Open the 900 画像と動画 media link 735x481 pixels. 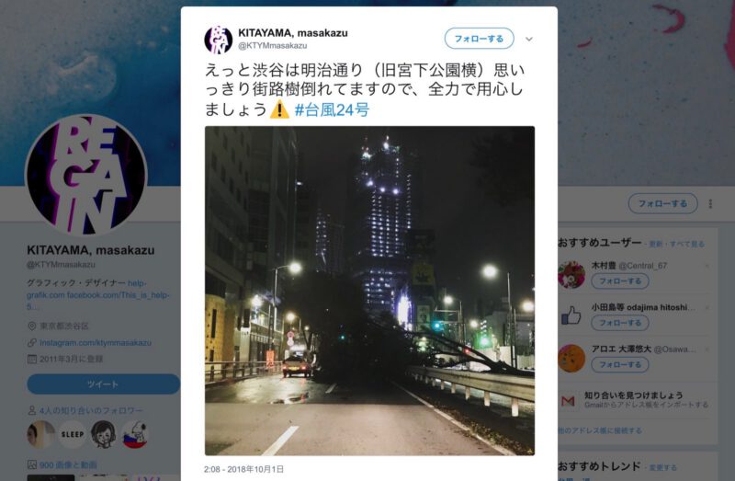[68, 465]
